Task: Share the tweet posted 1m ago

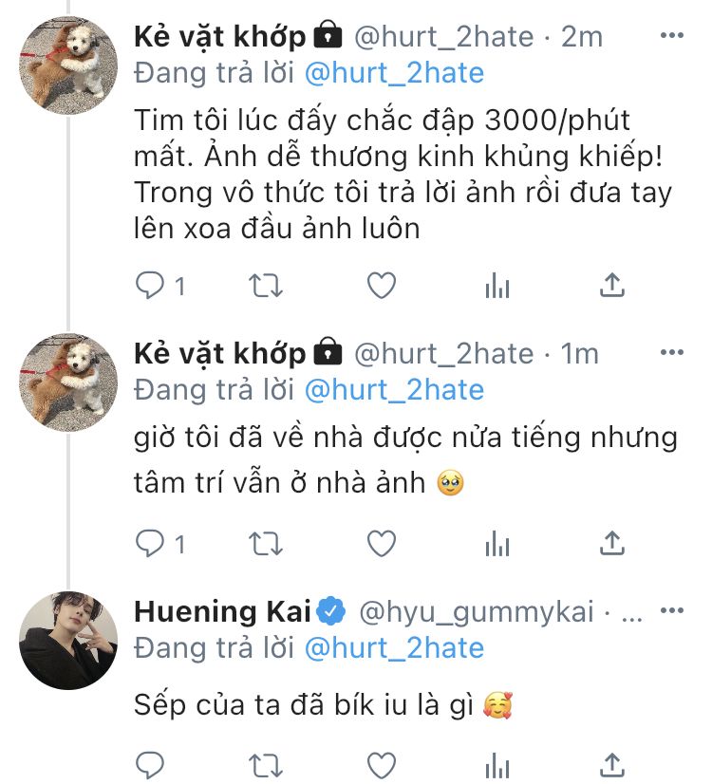Action: coord(612,544)
